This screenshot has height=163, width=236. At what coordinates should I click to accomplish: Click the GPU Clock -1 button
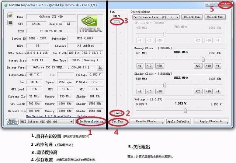coord(140,40)
